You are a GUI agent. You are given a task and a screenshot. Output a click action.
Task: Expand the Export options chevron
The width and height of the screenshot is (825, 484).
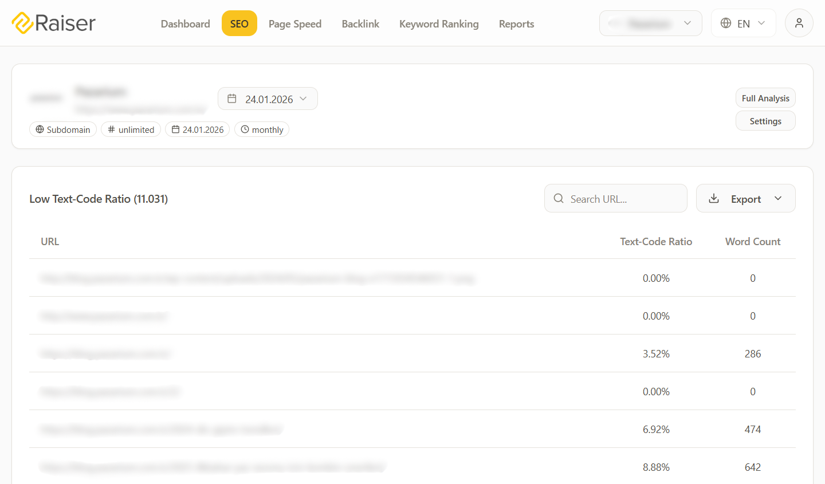(x=778, y=199)
